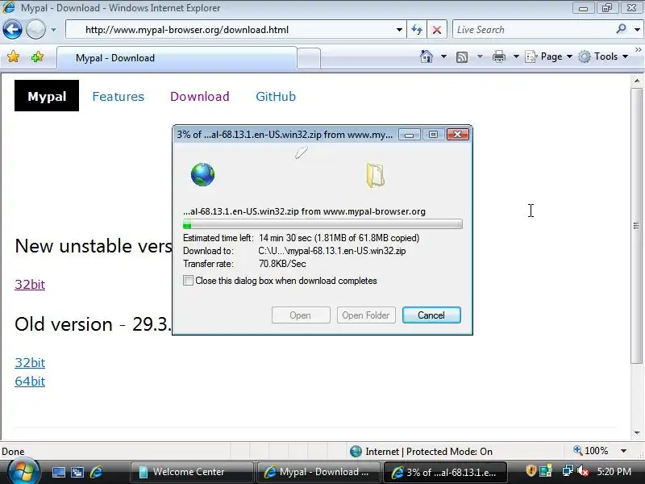The height and width of the screenshot is (484, 645).
Task: Open recent pages dropdown beside Forward
Action: coord(53,30)
